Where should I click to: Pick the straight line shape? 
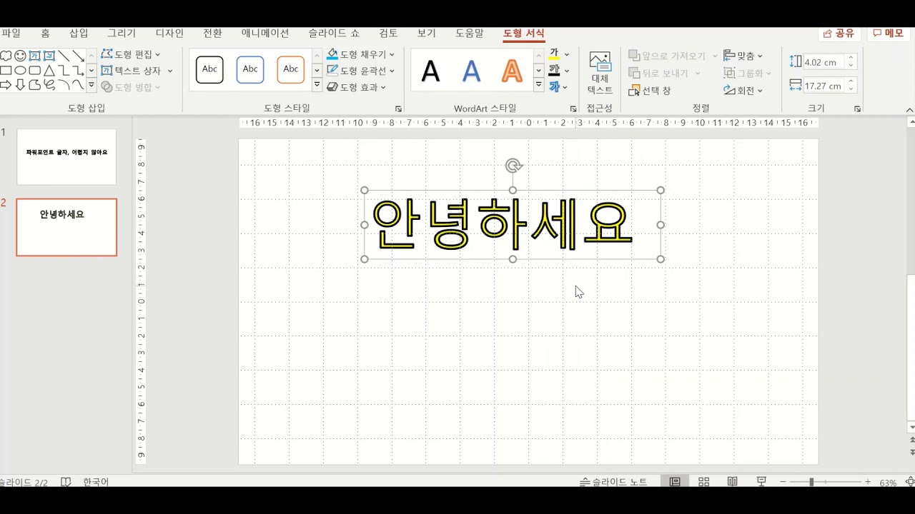(64, 56)
